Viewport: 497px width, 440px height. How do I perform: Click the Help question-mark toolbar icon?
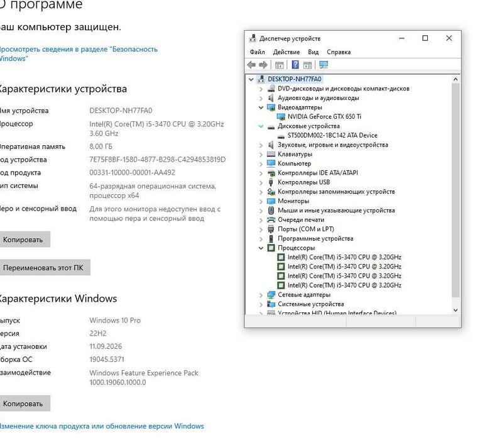click(x=295, y=65)
